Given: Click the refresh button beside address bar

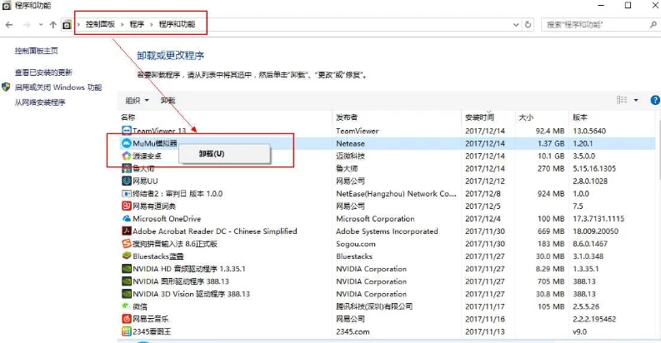Looking at the screenshot, I should pyautogui.click(x=528, y=25).
